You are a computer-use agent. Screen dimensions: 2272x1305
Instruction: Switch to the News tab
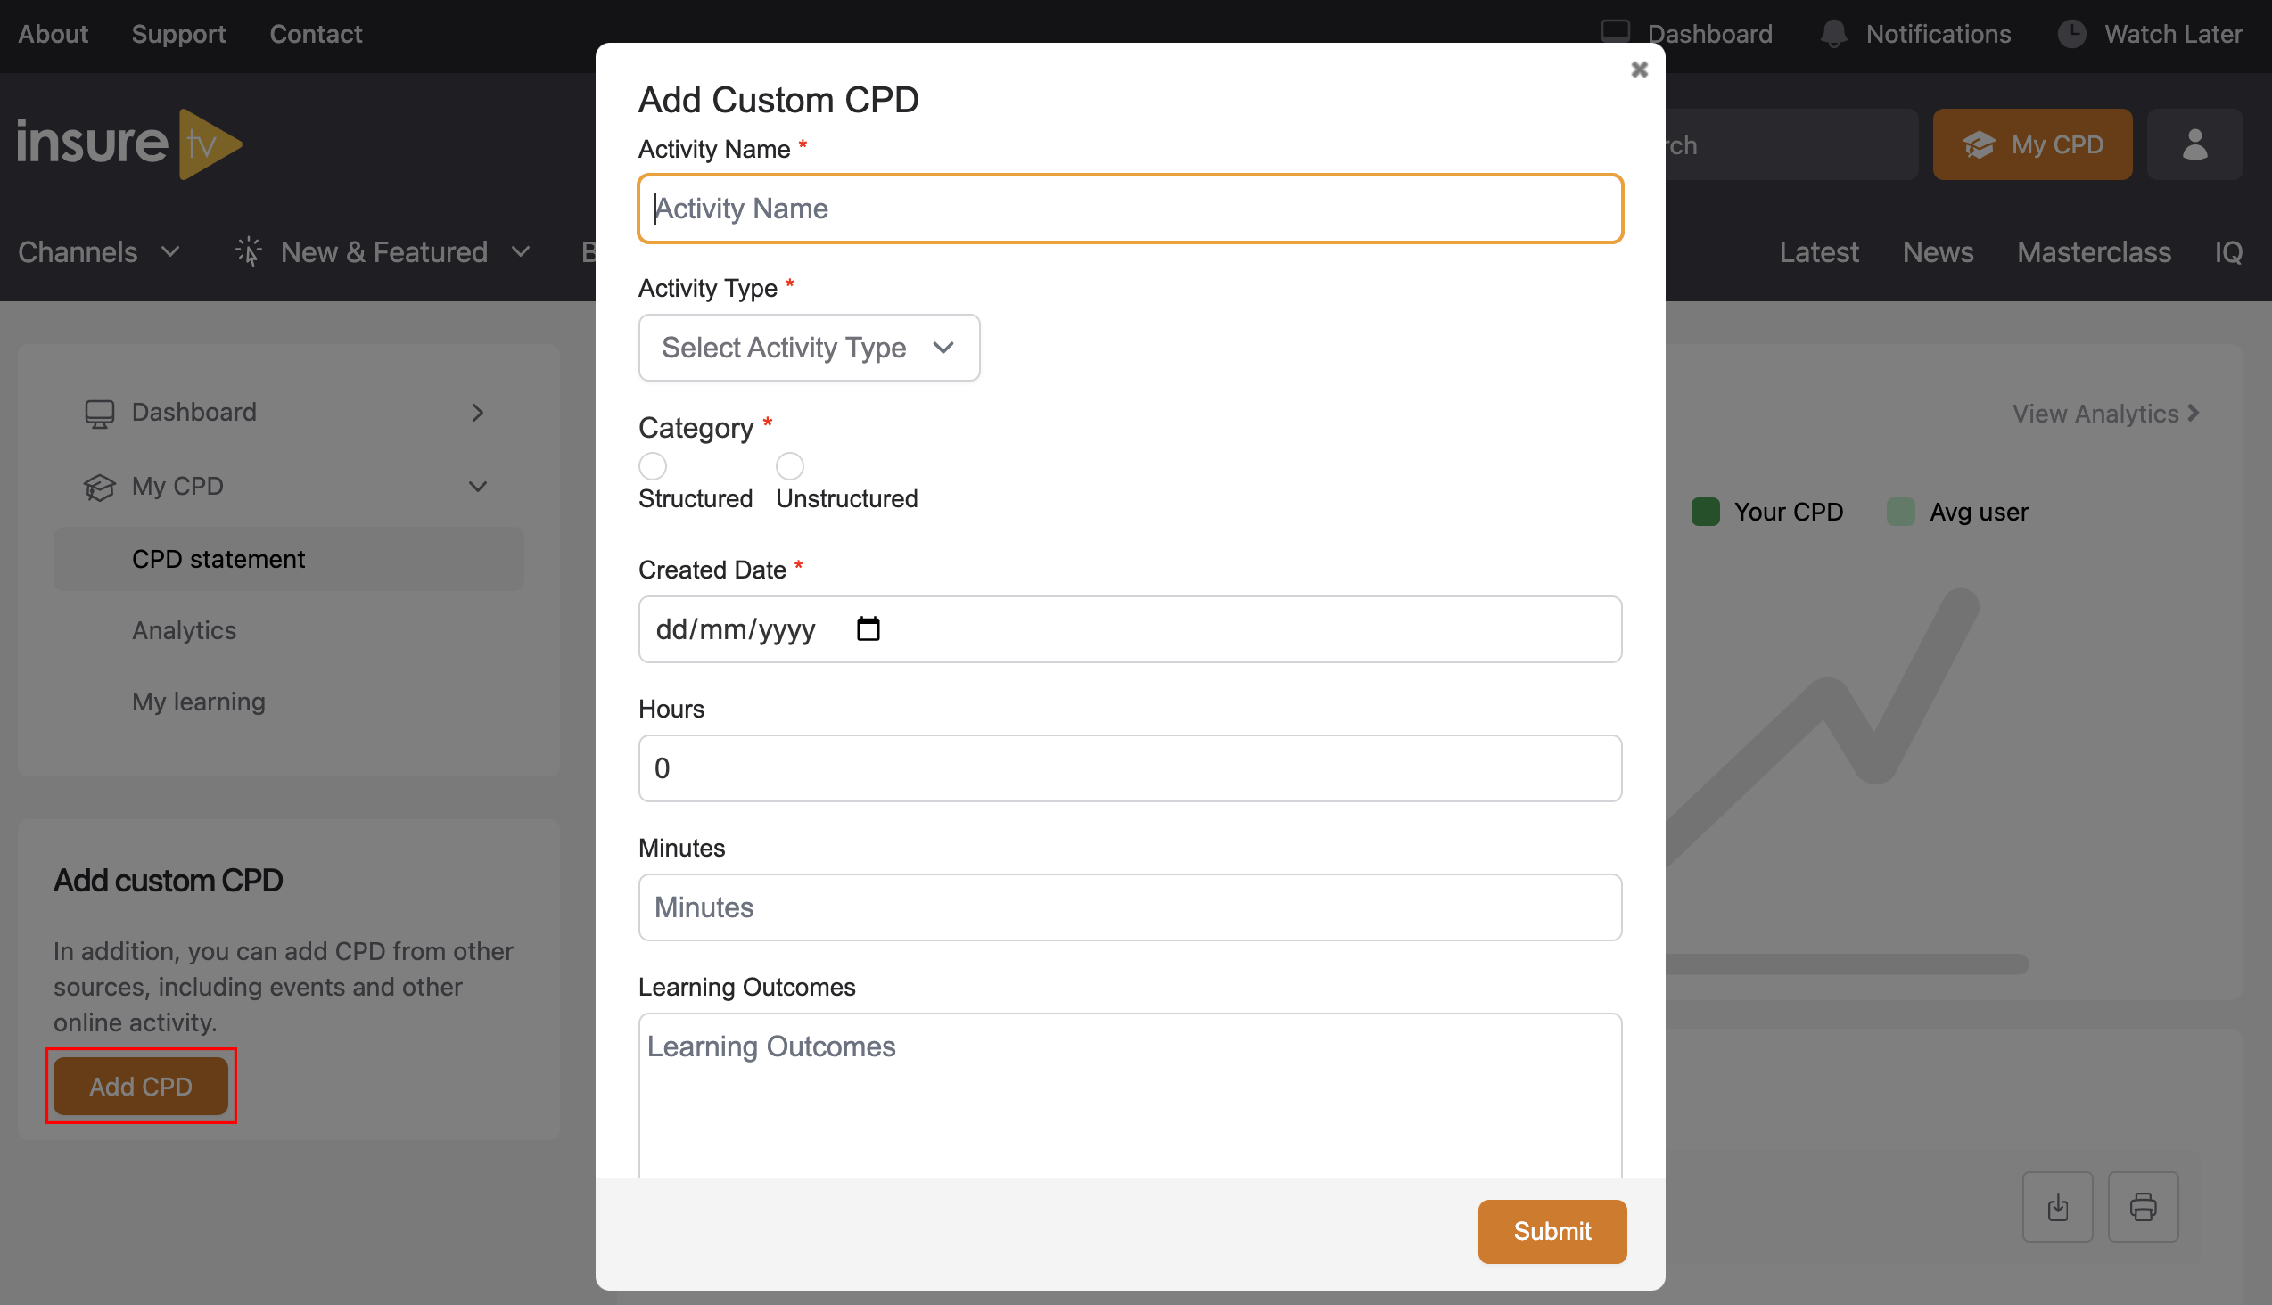point(1938,252)
